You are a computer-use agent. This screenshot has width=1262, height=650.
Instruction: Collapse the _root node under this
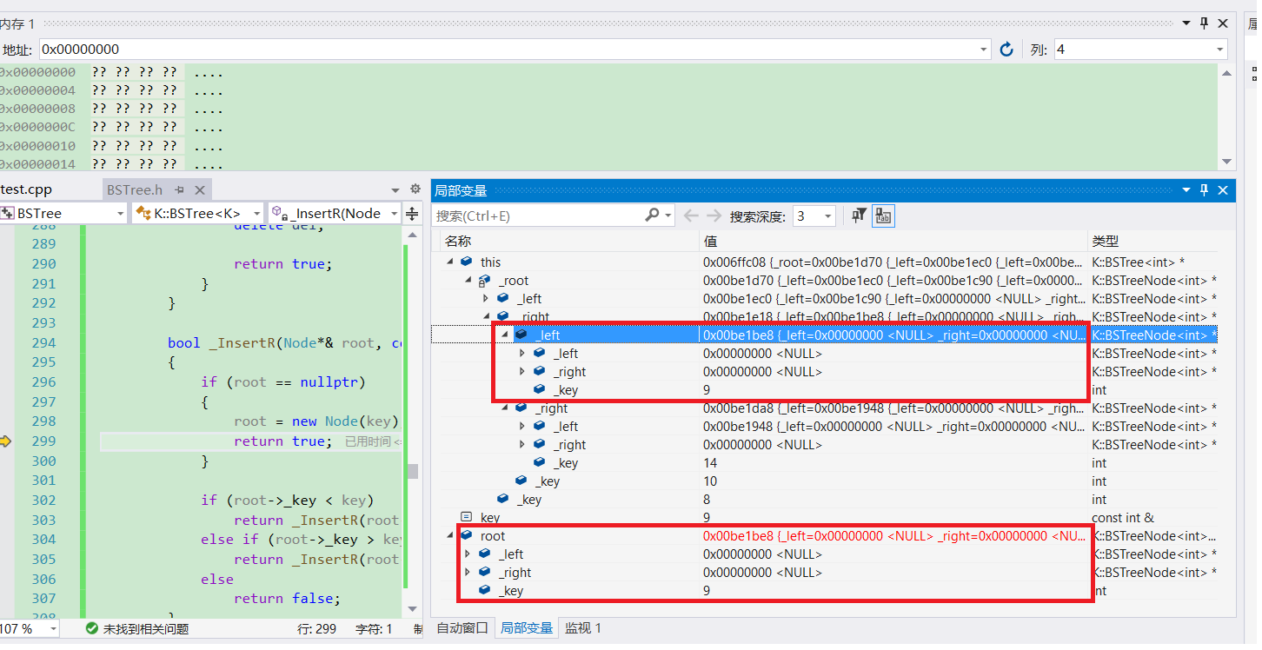468,280
